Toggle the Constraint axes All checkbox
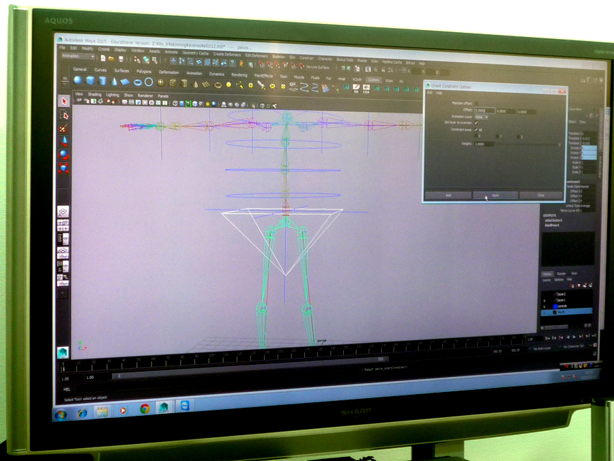The image size is (614, 461). pos(476,129)
